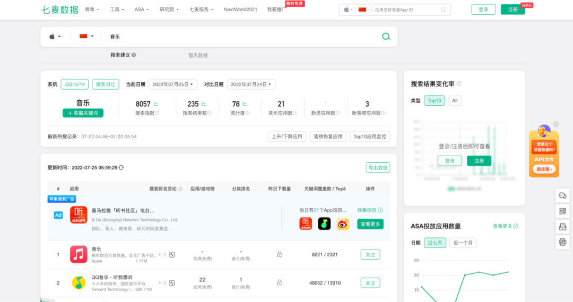
Task: Click the 查看更多 link in ASA panel
Action: pos(506,226)
